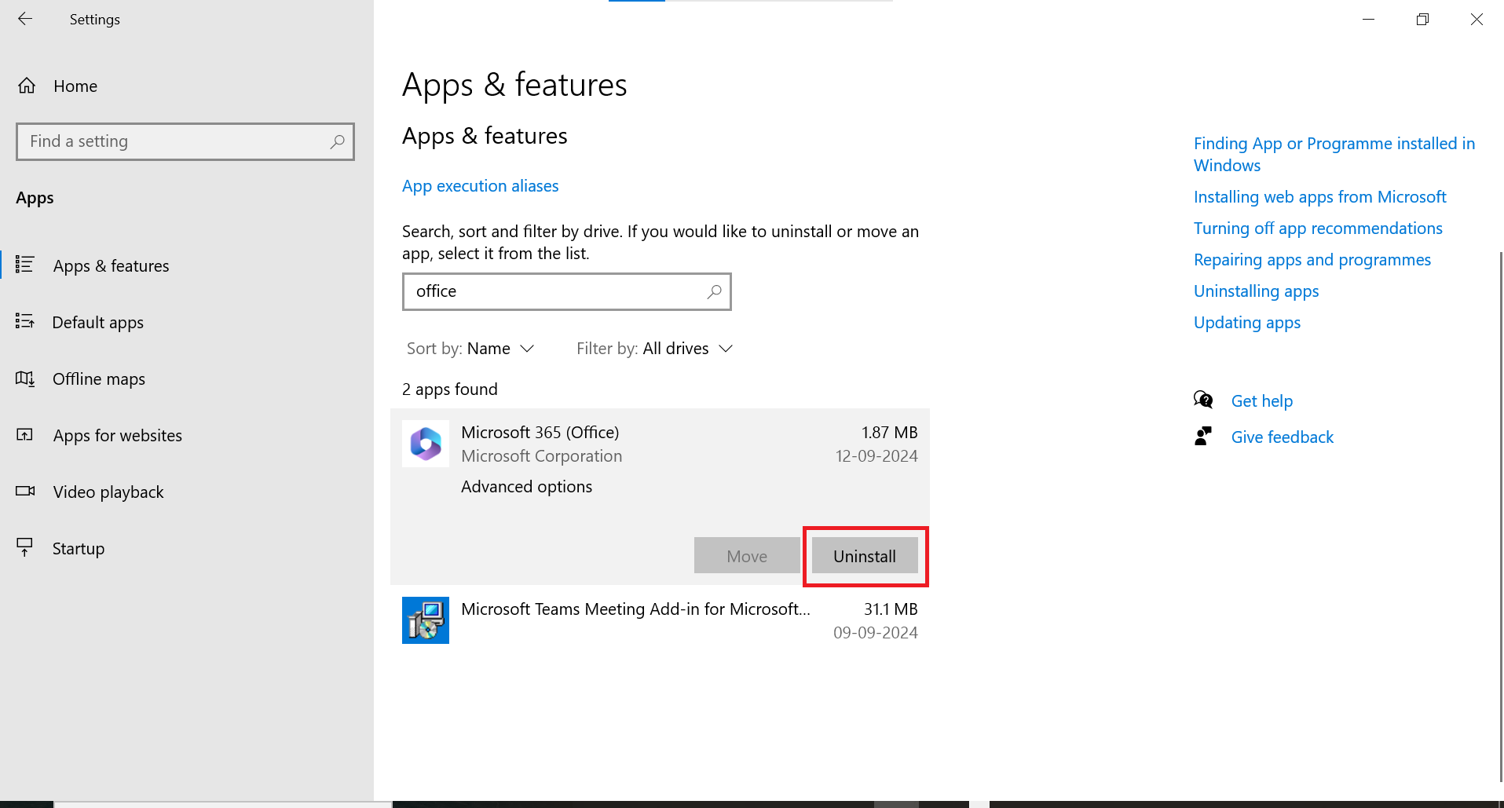Click Microsoft Corporation publisher text
This screenshot has width=1504, height=808.
click(x=541, y=456)
